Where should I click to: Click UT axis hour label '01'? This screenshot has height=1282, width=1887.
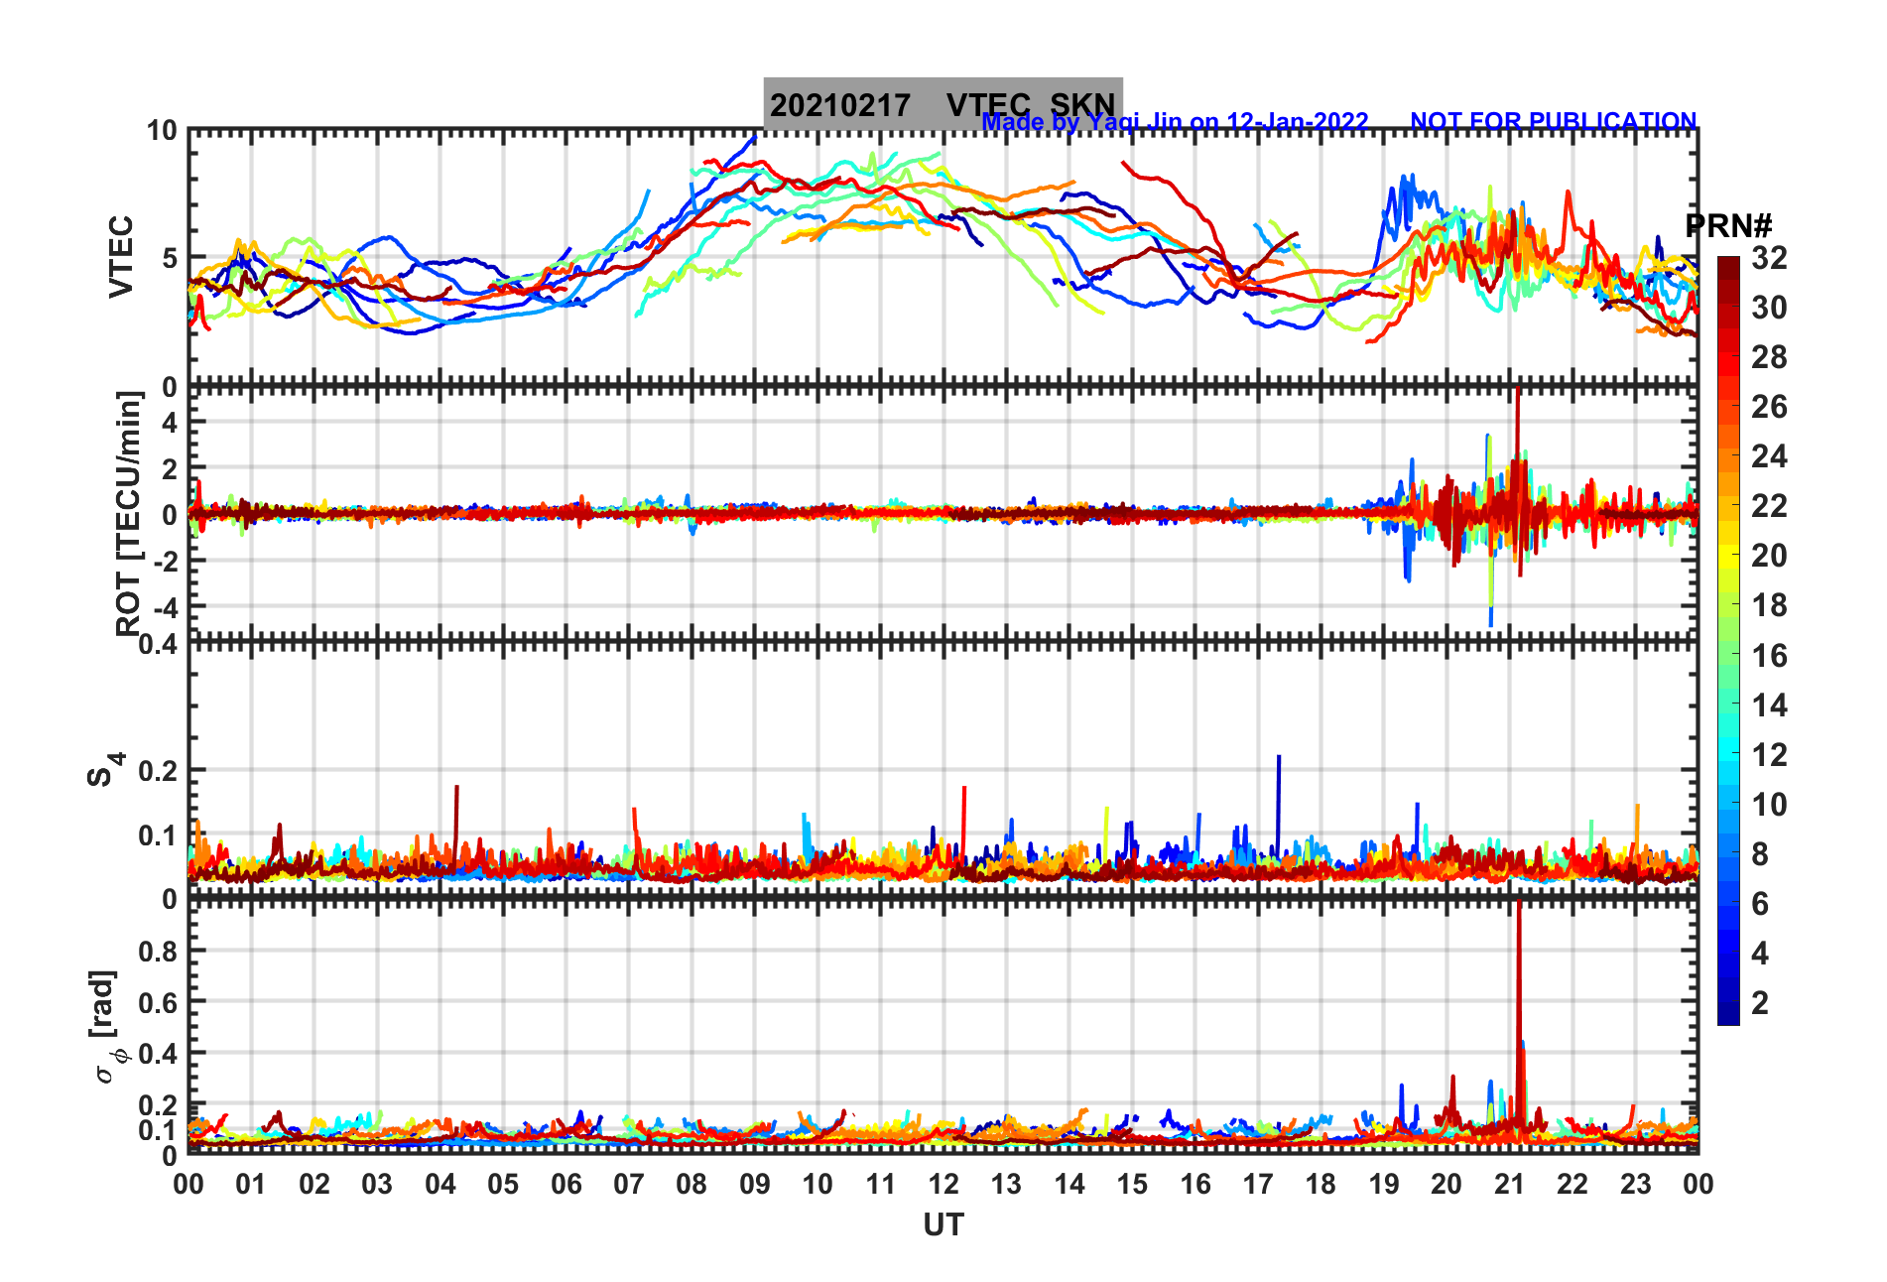[251, 1184]
